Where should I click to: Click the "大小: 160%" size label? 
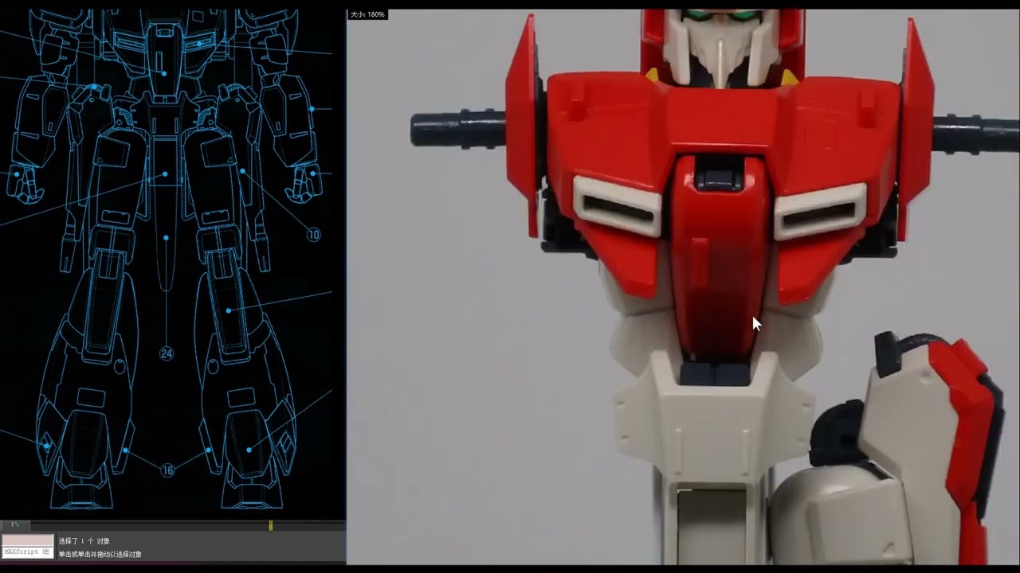pyautogui.click(x=368, y=14)
